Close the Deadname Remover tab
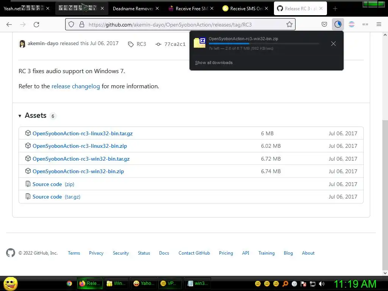This screenshot has width=388, height=291. [157, 8]
